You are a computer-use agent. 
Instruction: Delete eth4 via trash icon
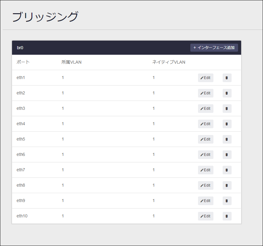click(x=227, y=124)
